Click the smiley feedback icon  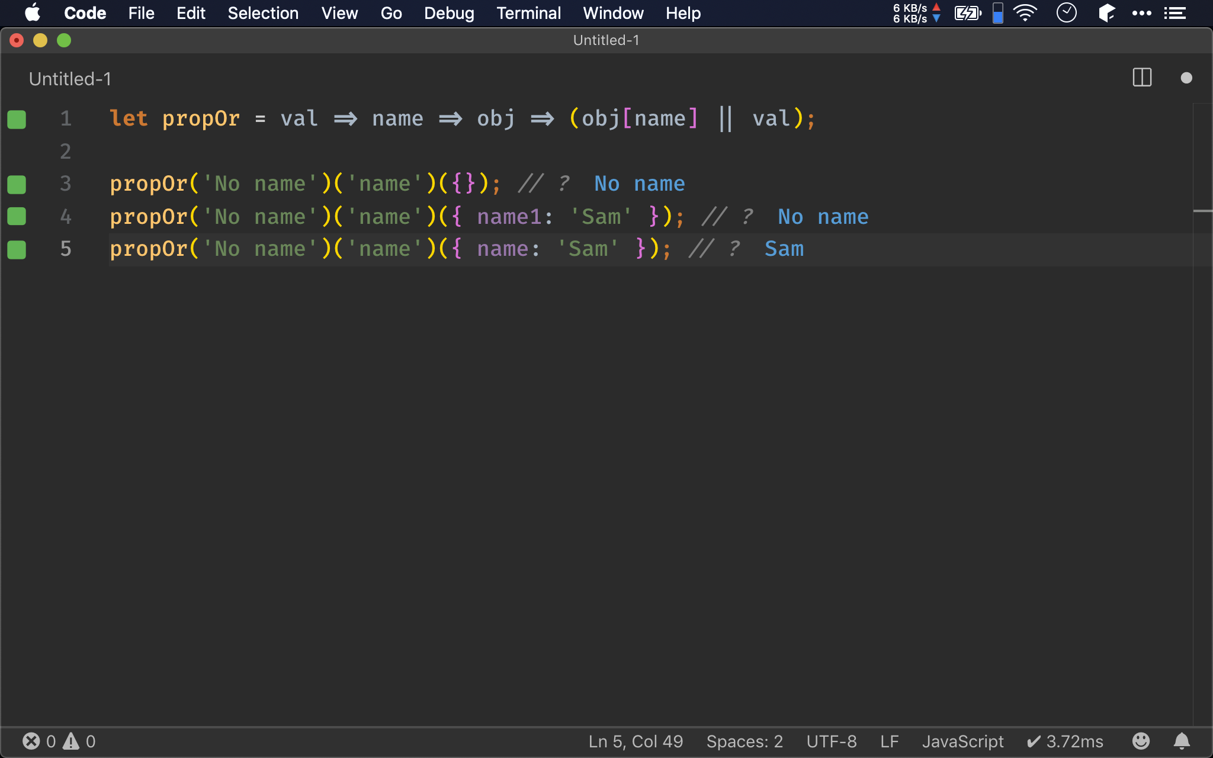click(1141, 741)
